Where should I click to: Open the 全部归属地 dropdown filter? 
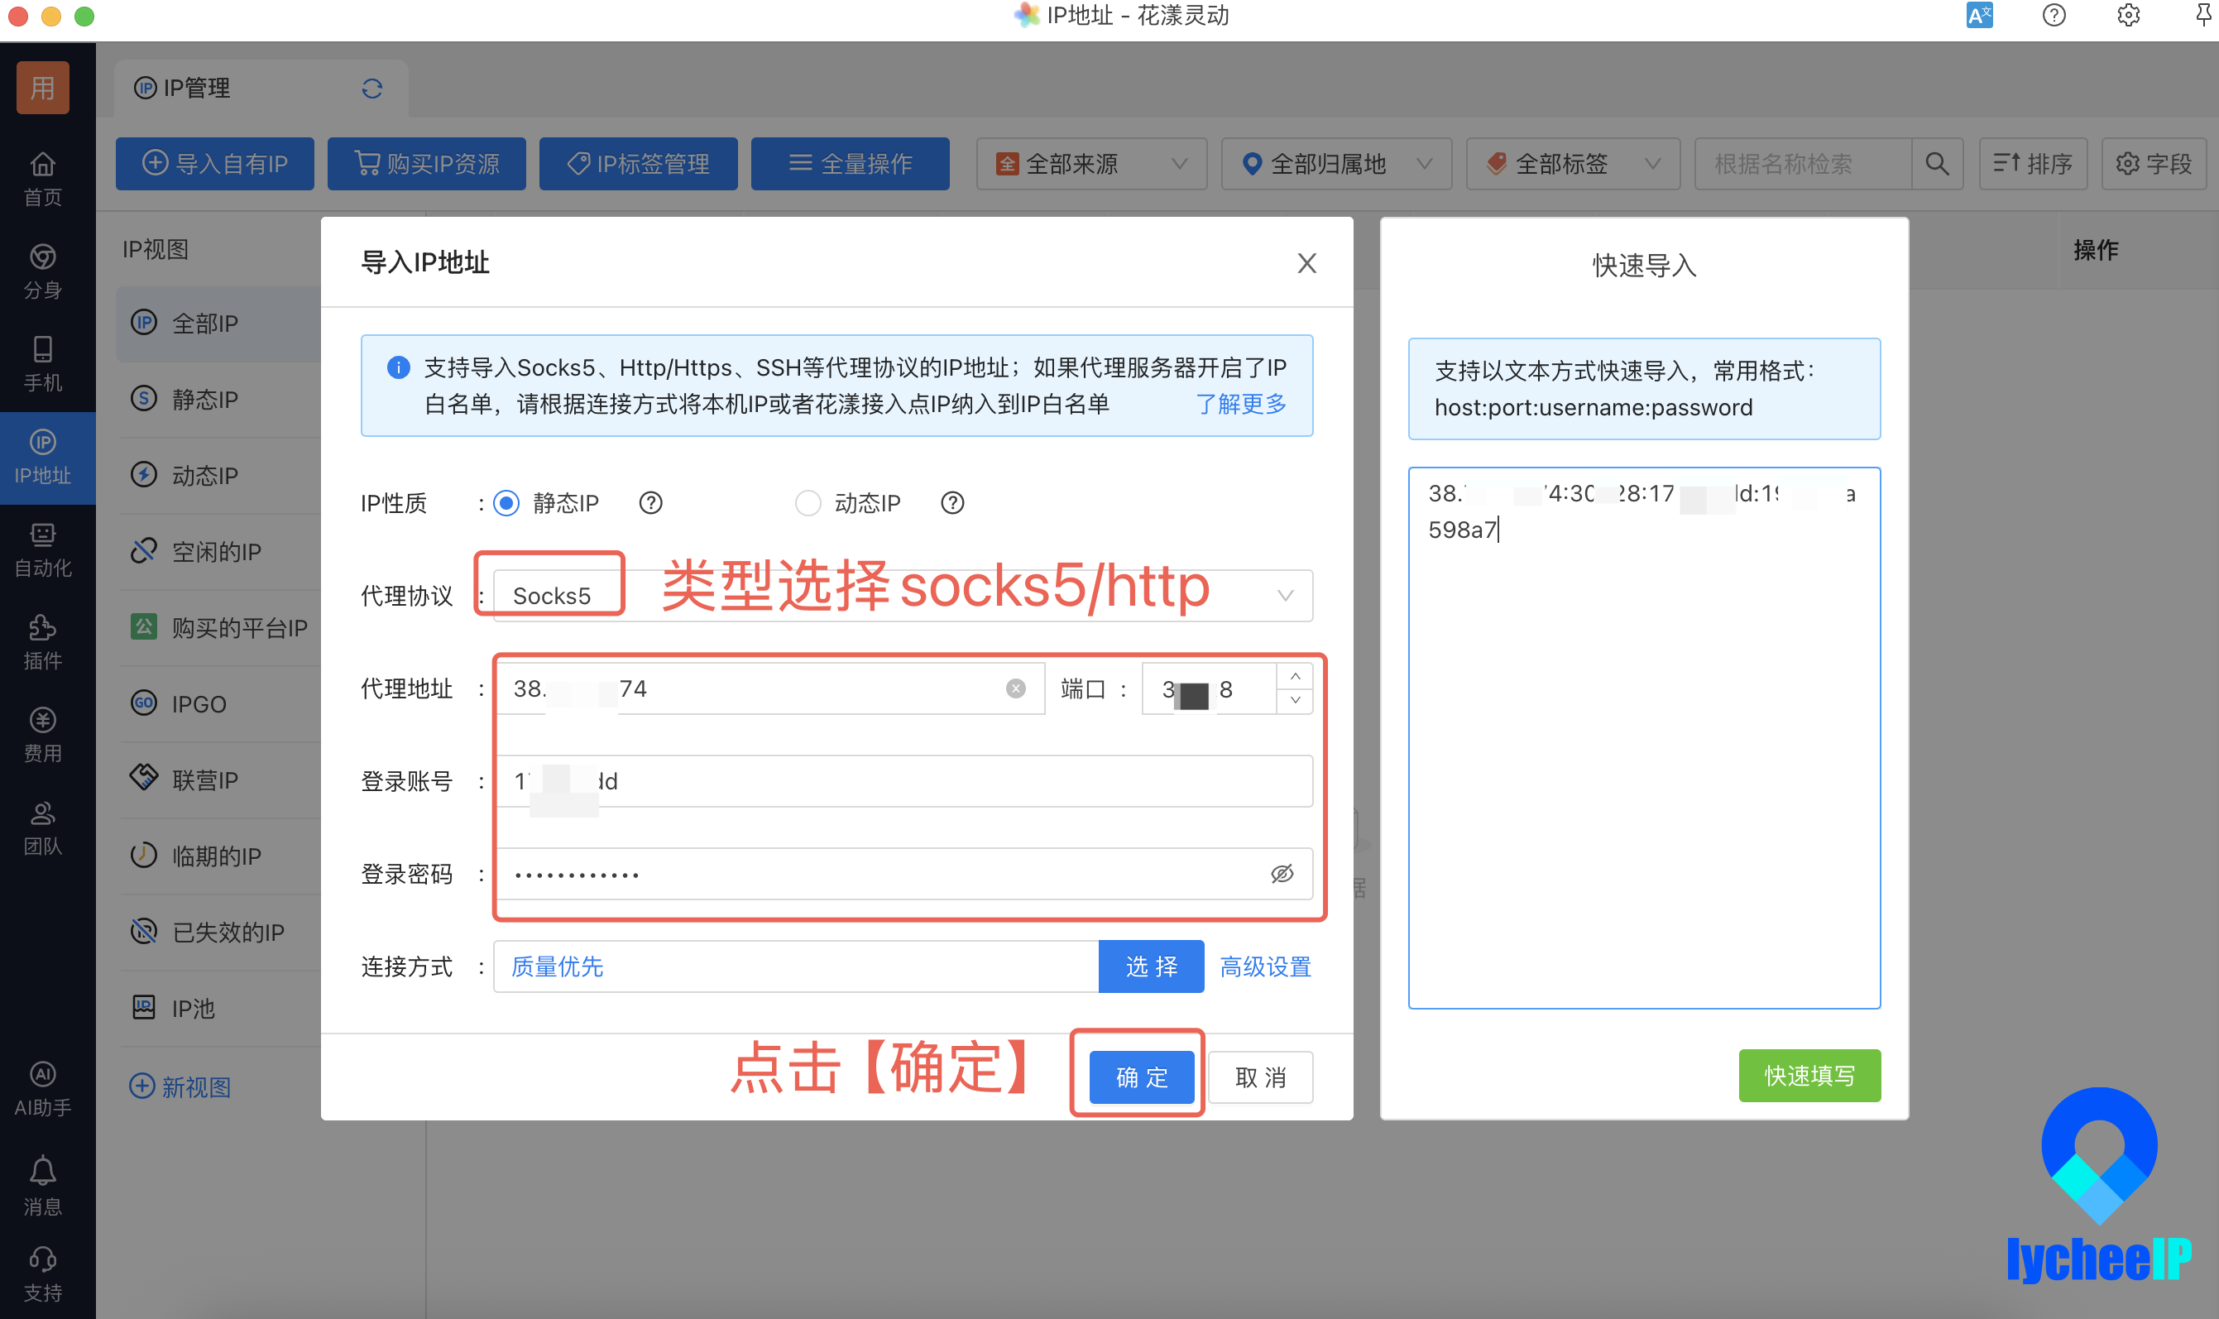pos(1335,164)
